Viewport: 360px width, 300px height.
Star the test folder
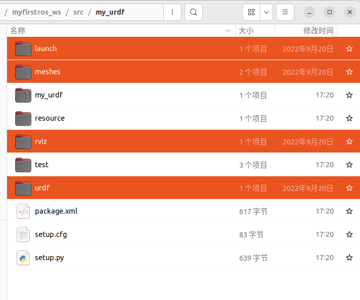coord(349,165)
